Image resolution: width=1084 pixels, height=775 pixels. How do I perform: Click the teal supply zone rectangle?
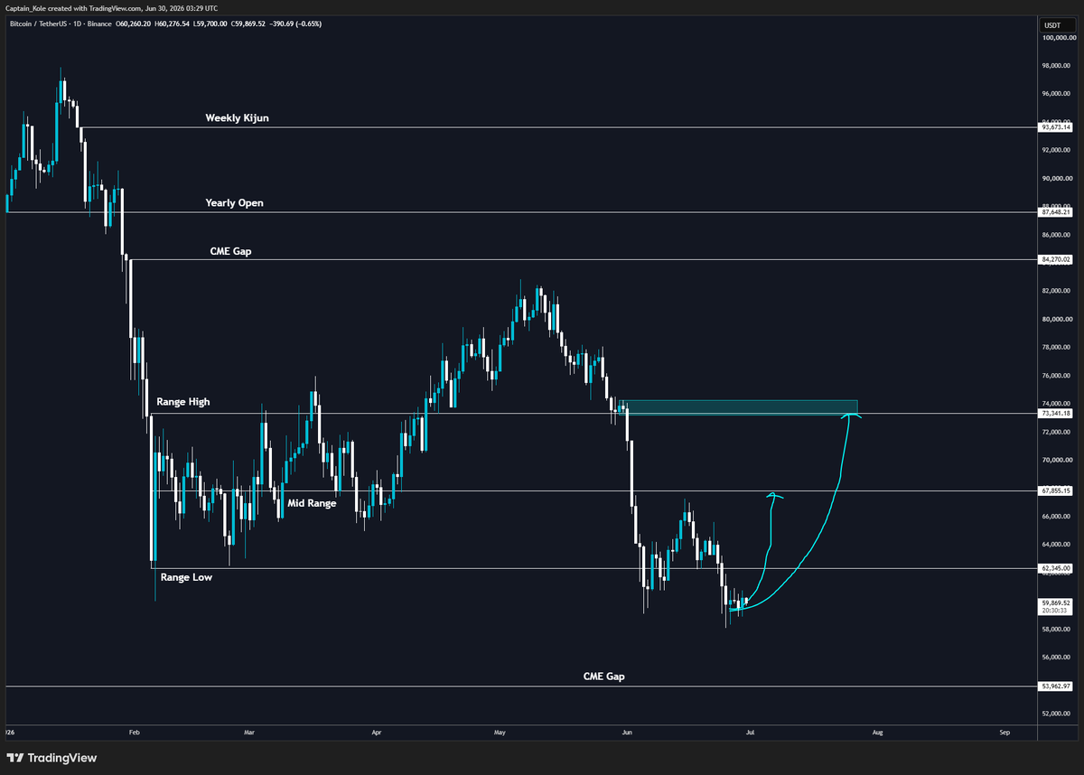(737, 407)
